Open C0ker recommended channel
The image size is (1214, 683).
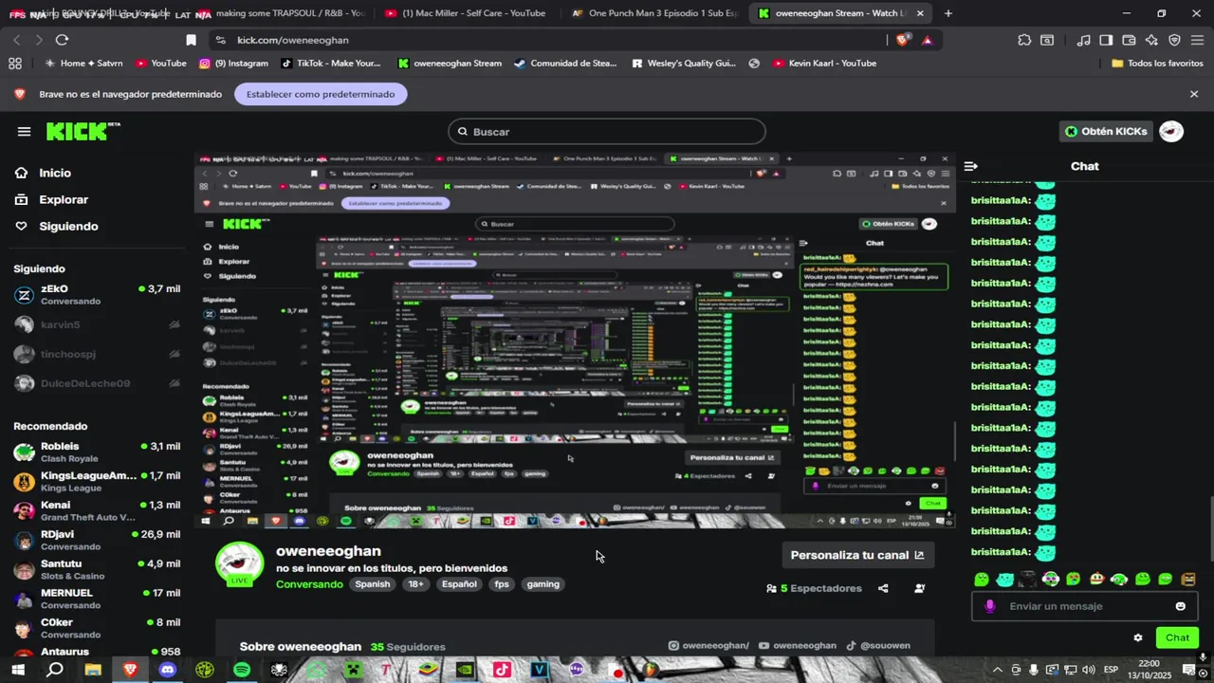pyautogui.click(x=97, y=629)
